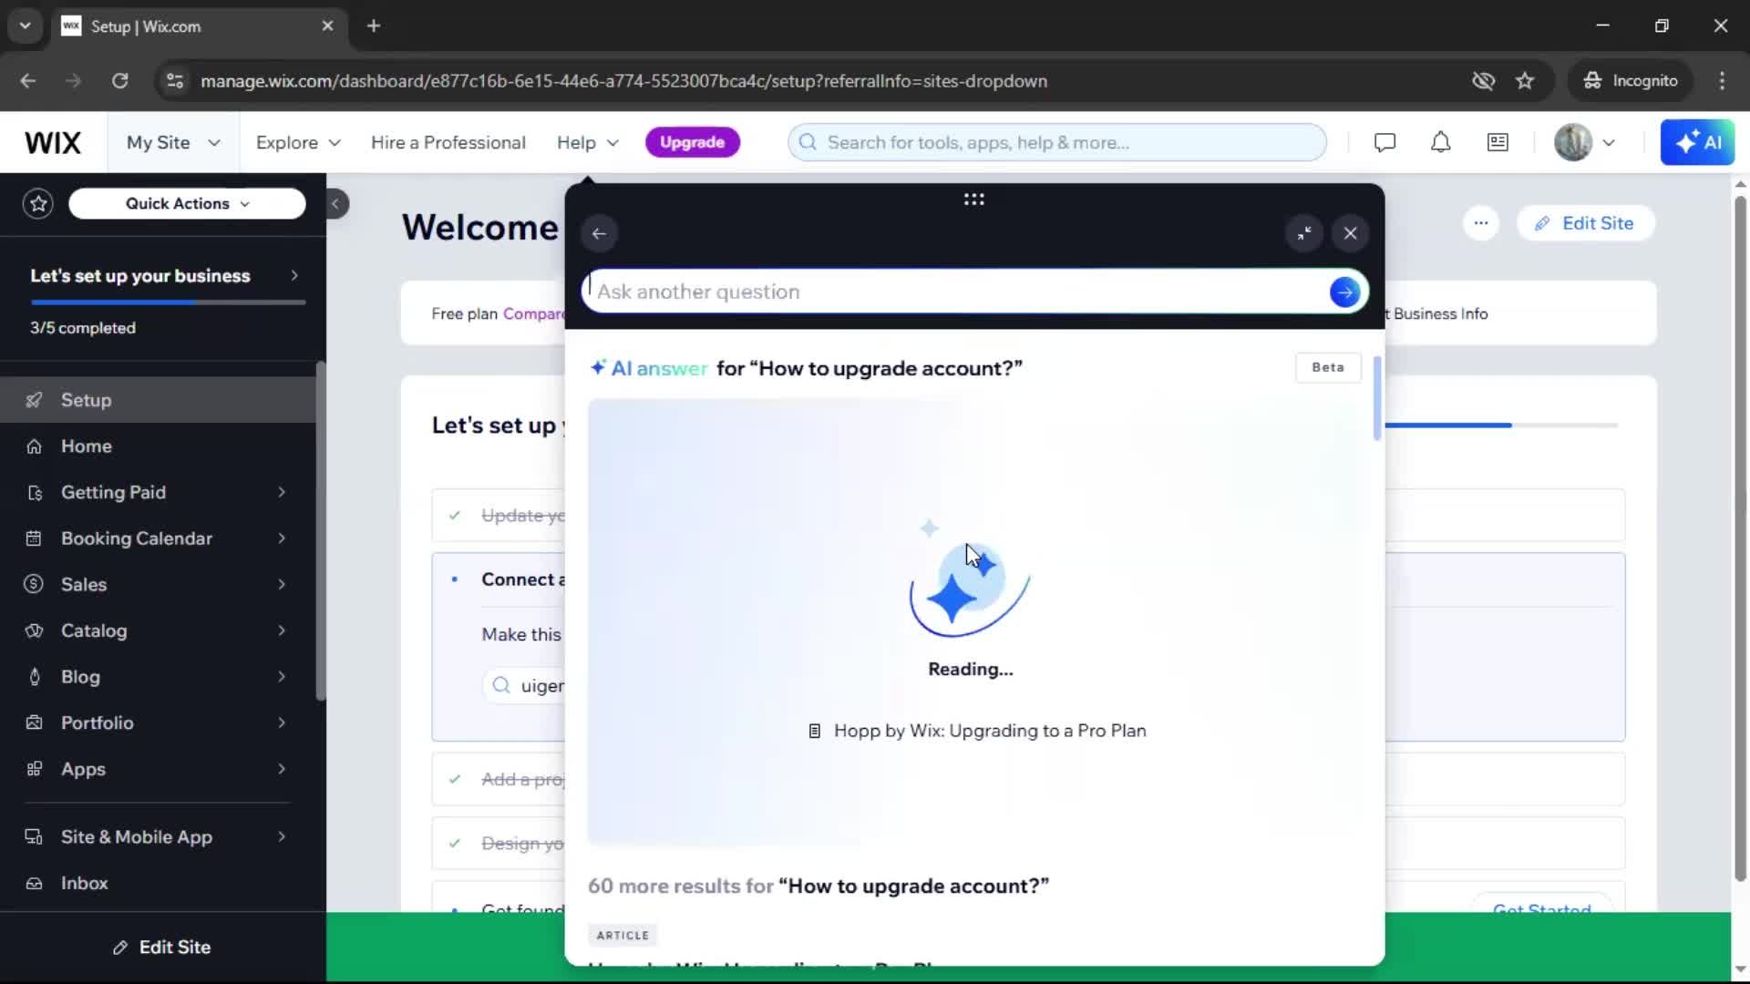Open the Help dropdown menu
Image resolution: width=1750 pixels, height=984 pixels.
[588, 143]
